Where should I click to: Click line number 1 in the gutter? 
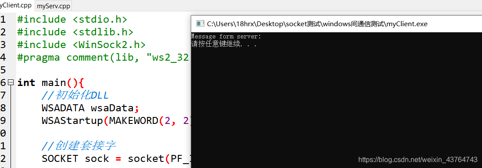[3, 19]
